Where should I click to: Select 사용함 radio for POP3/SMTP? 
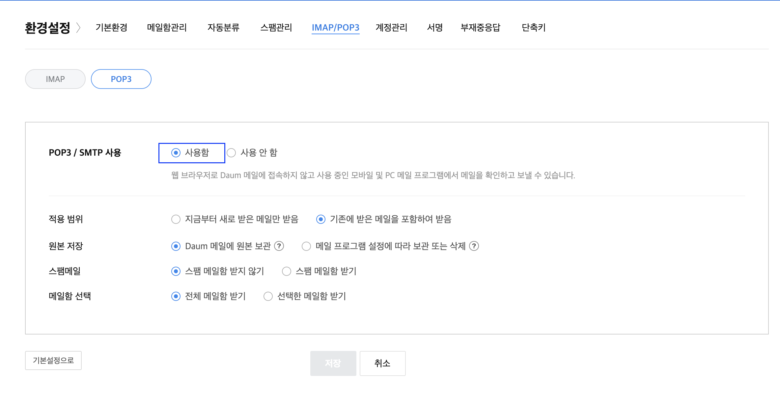(176, 153)
